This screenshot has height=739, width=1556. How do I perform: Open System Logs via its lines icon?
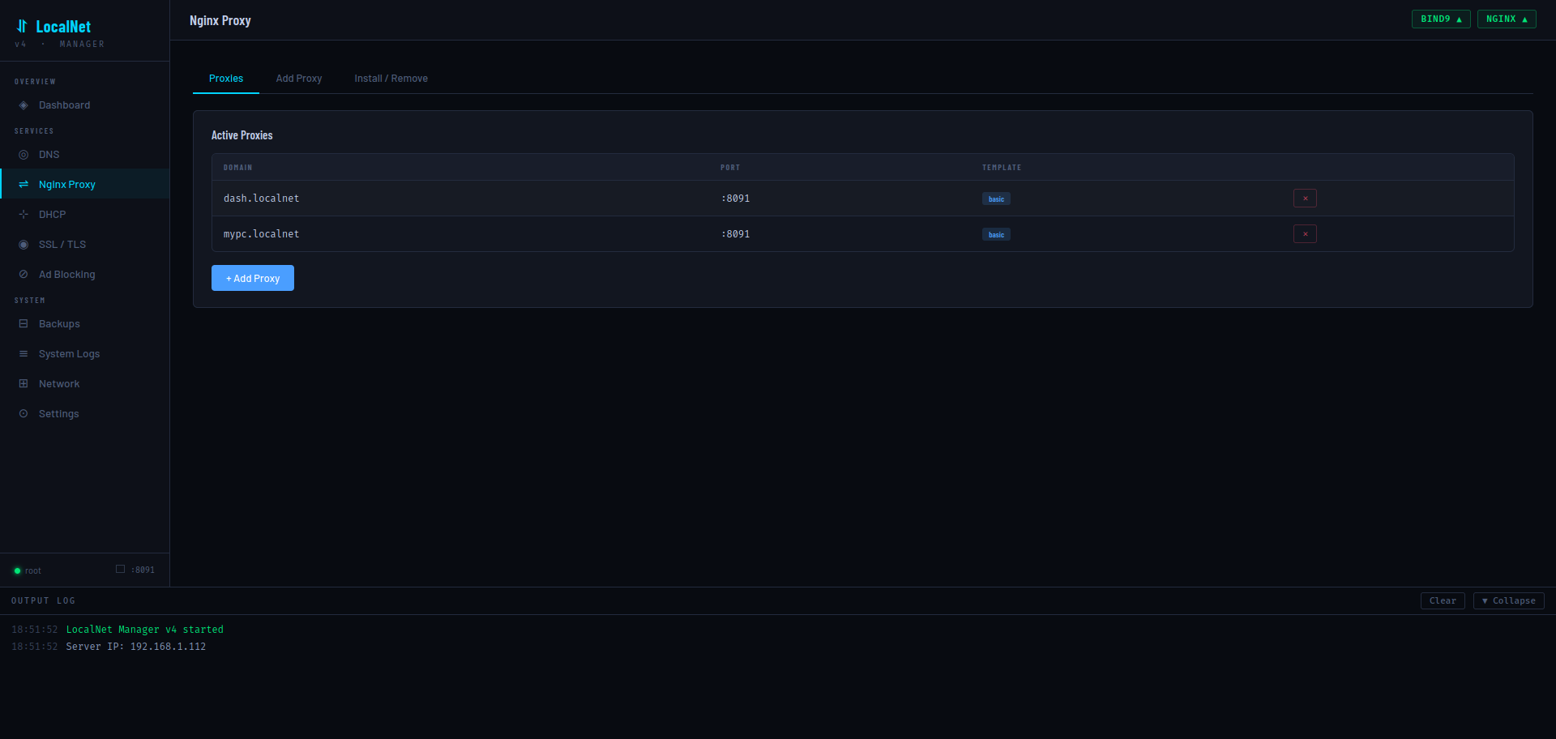click(x=24, y=354)
